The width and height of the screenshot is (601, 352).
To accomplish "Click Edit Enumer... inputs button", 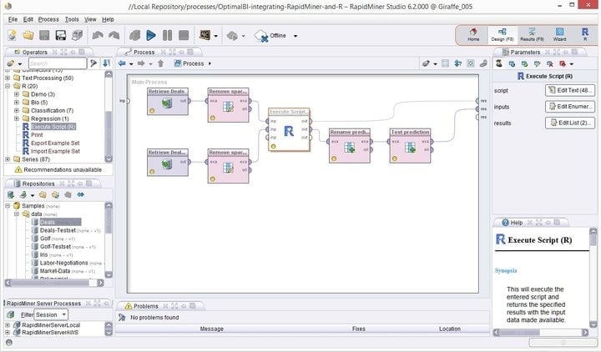I will (570, 107).
